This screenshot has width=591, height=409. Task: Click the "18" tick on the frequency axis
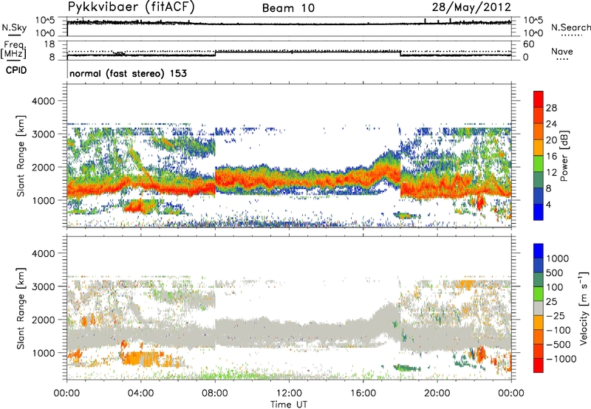pos(49,44)
